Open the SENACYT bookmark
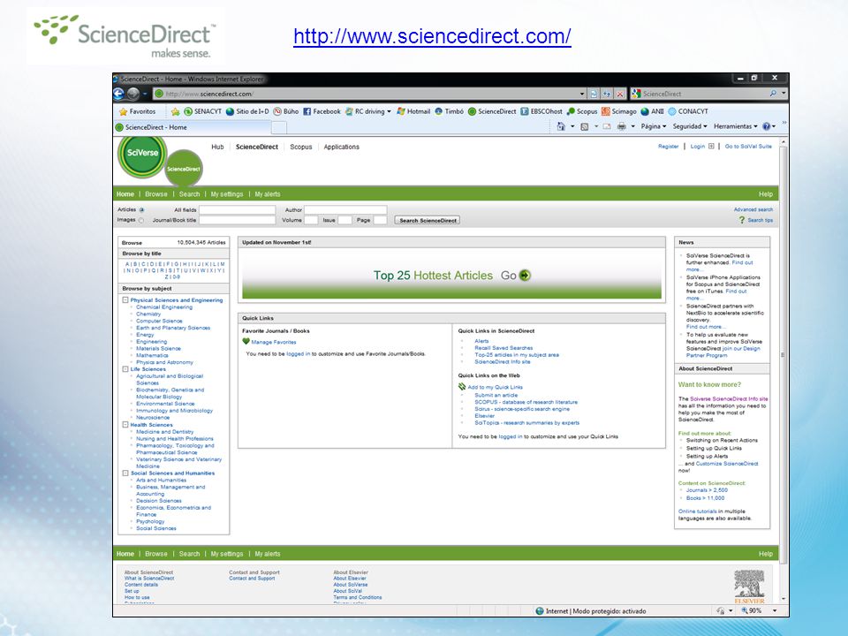Image resolution: width=848 pixels, height=636 pixels. point(203,111)
